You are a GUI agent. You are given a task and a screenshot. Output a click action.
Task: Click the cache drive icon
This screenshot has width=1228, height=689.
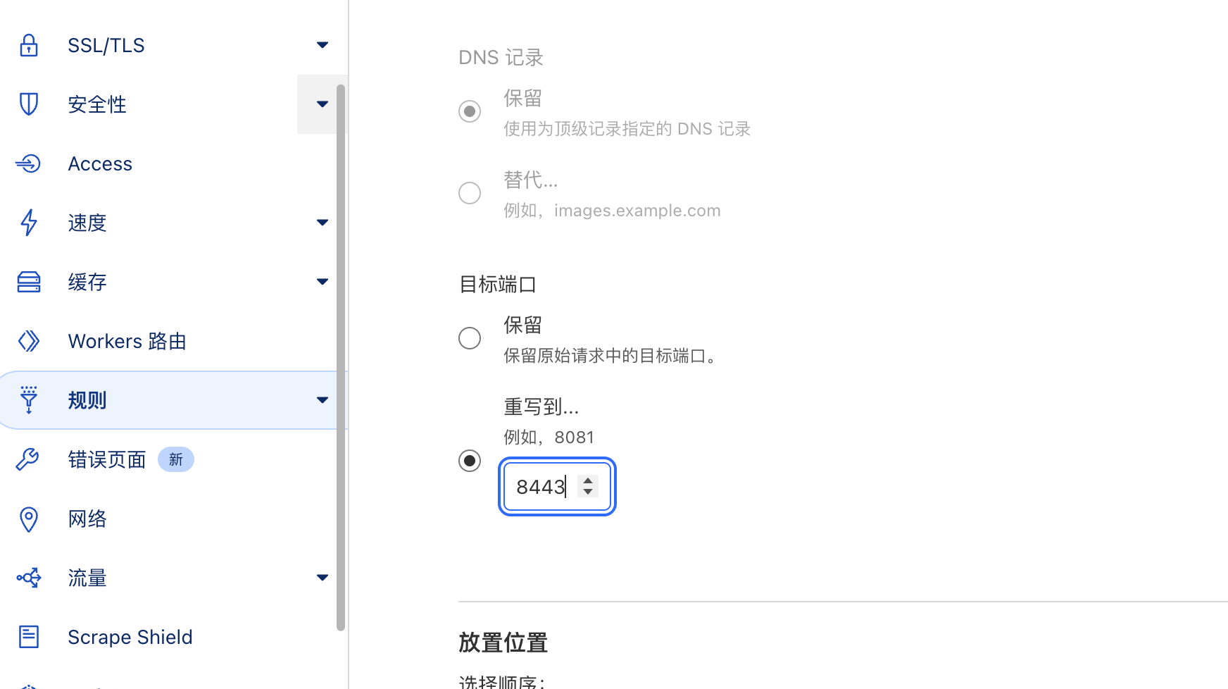point(29,282)
